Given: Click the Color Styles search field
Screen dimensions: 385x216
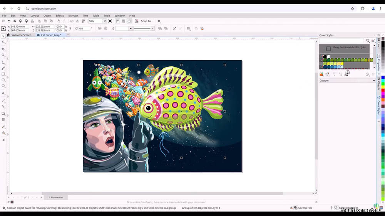Looking at the screenshot, I should [x=341, y=40].
